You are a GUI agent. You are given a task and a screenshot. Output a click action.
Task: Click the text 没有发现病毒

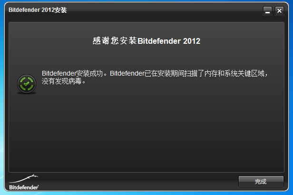click(62, 81)
